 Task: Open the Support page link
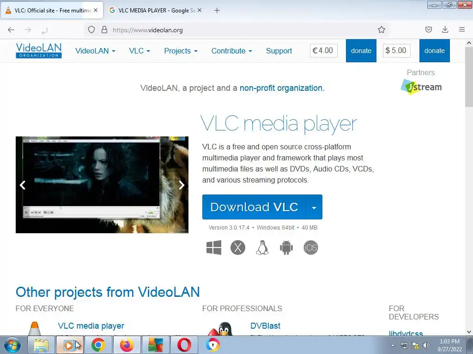279,51
